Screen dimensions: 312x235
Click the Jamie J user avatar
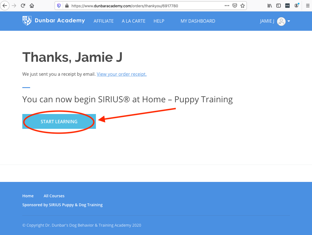tap(281, 21)
